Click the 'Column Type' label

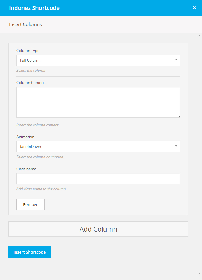pyautogui.click(x=28, y=51)
